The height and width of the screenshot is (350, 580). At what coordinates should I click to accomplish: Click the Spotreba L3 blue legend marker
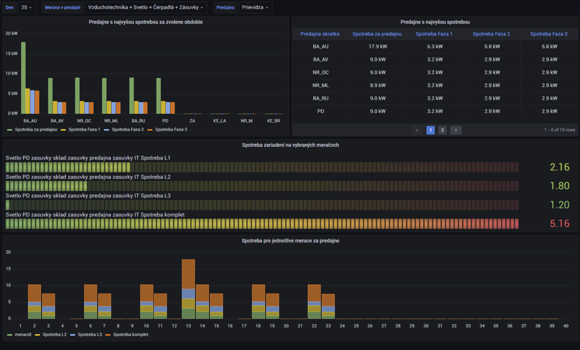pos(73,335)
